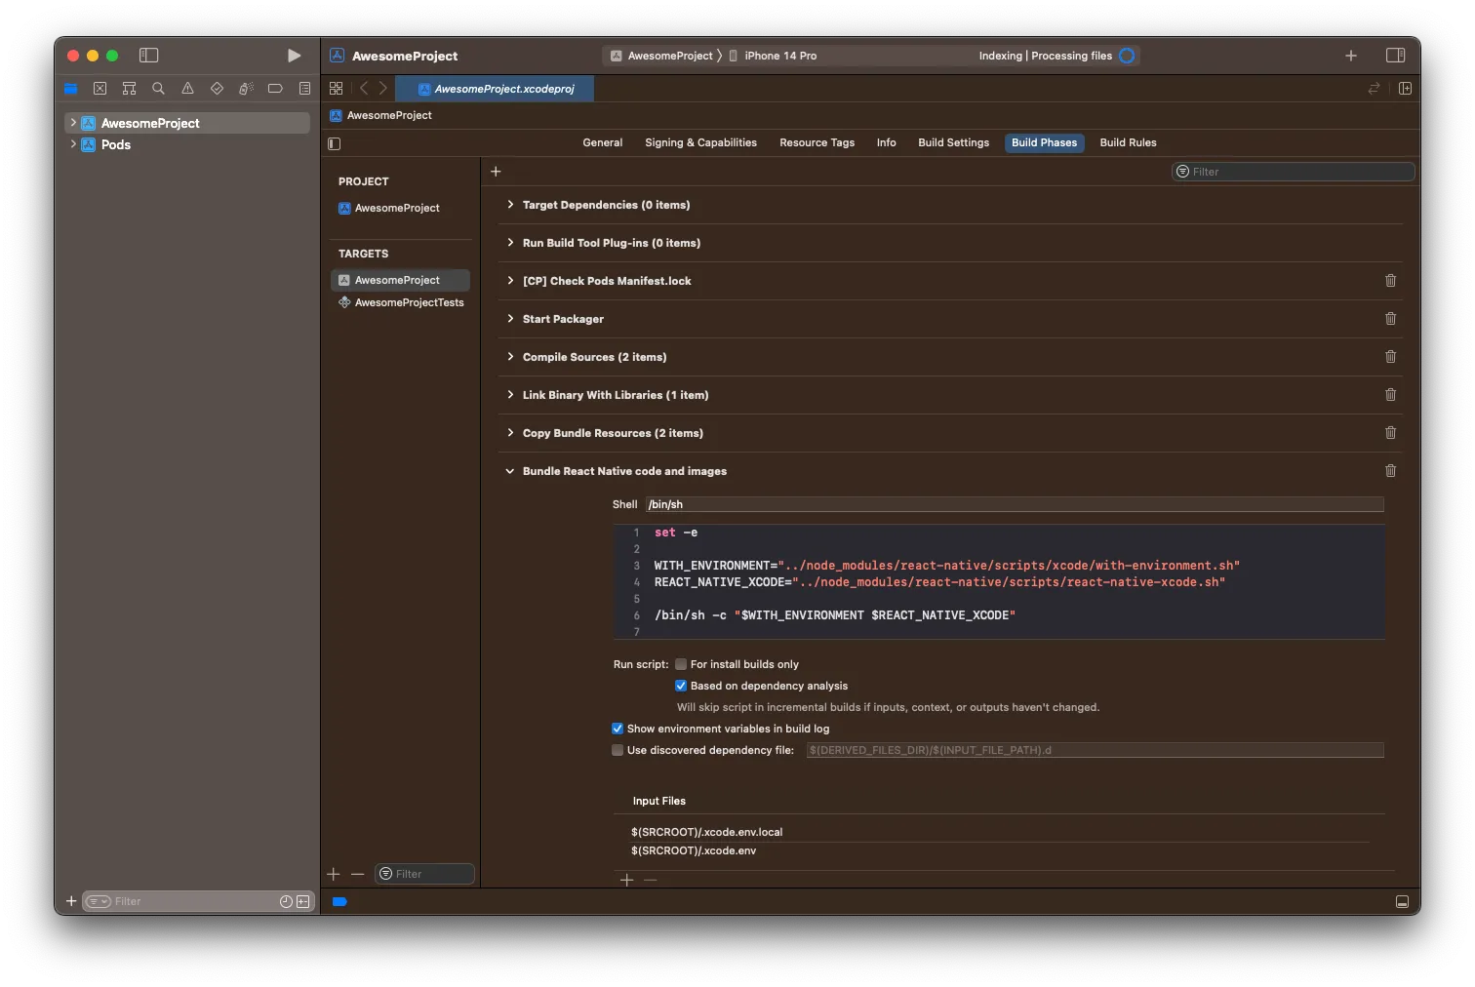
Task: Expand the Pods project
Action: pyautogui.click(x=73, y=144)
